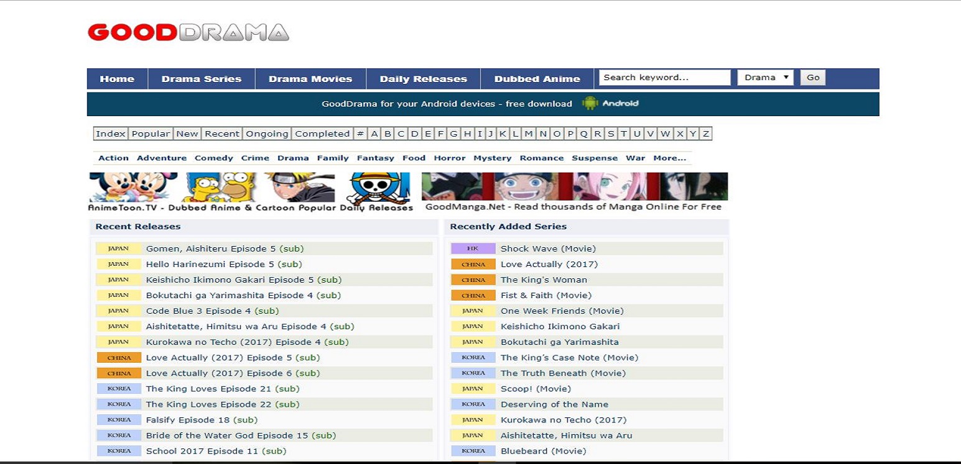This screenshot has width=961, height=464.
Task: Open the Index listing tab
Action: [x=111, y=134]
